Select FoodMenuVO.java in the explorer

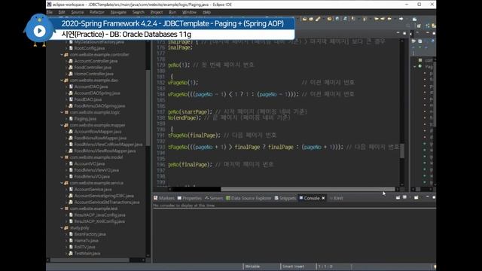pyautogui.click(x=92, y=176)
